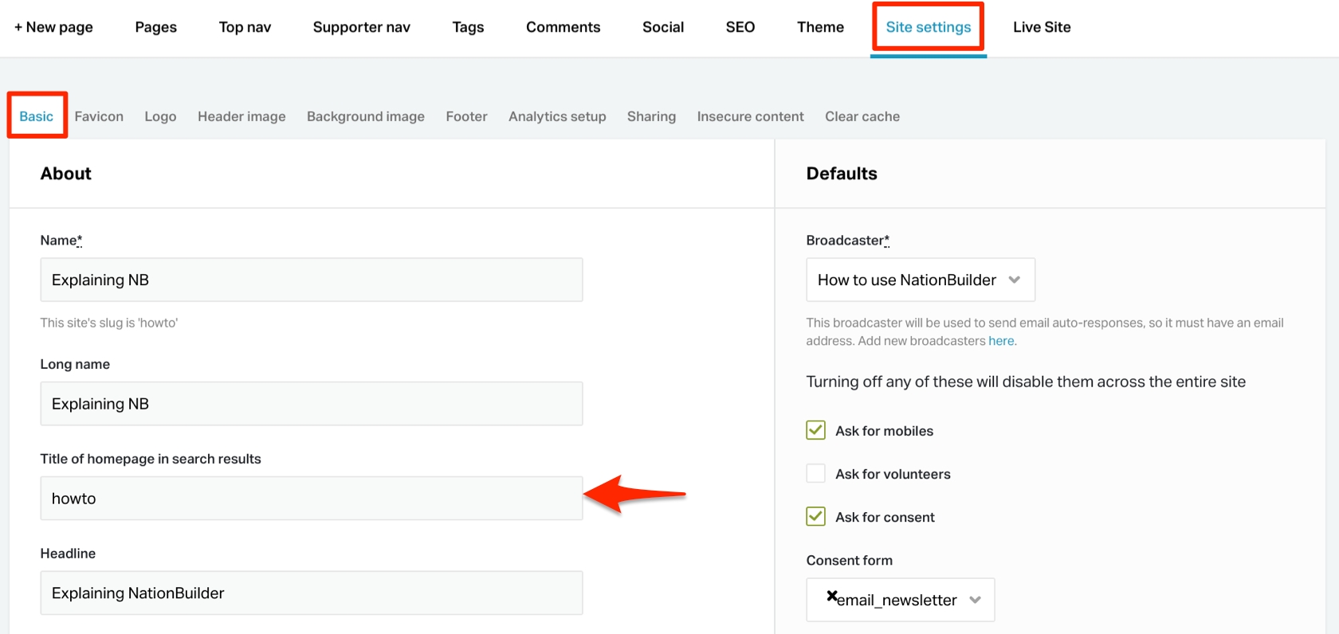Image resolution: width=1339 pixels, height=634 pixels.
Task: View the Live Site
Action: [x=1041, y=27]
